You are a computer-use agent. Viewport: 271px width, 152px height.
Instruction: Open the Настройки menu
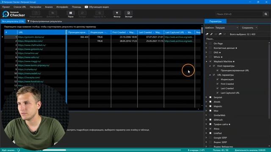click(36, 7)
